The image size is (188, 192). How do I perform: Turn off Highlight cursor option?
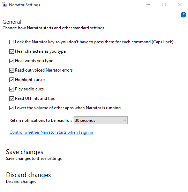[x=12, y=80]
